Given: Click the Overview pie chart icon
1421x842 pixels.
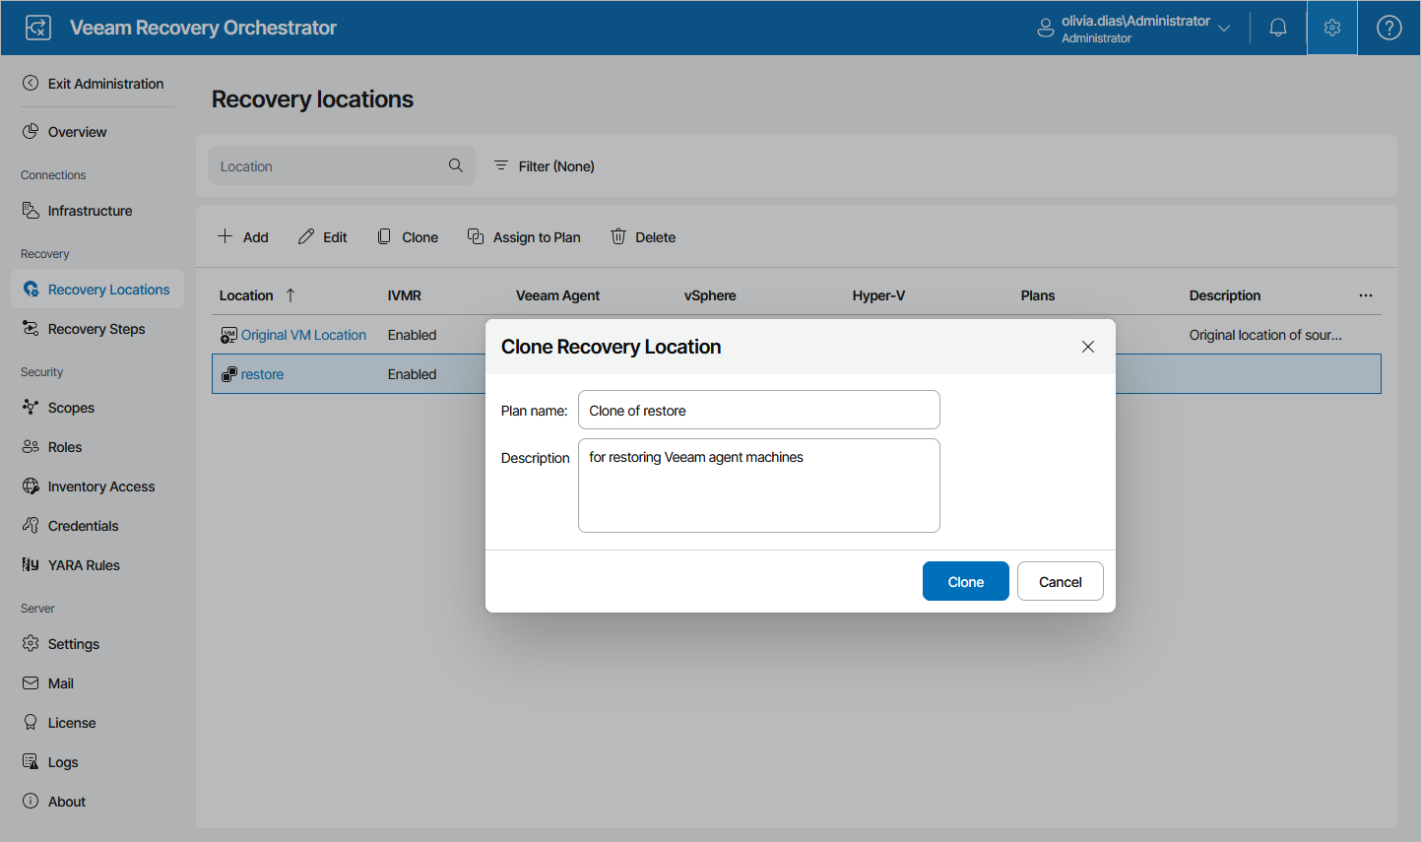Looking at the screenshot, I should click(31, 131).
